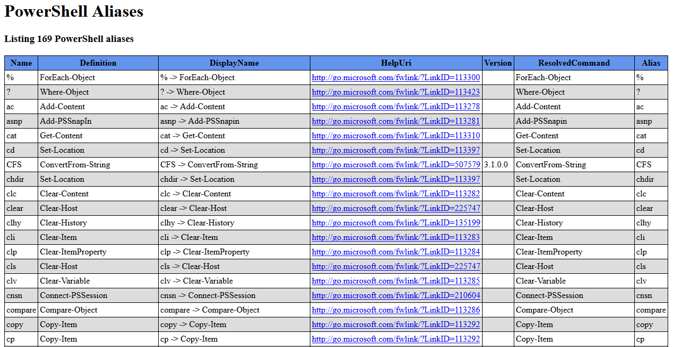The height and width of the screenshot is (347, 673).
Task: Select the 'clhy -> Clear-History' cell
Action: click(234, 223)
